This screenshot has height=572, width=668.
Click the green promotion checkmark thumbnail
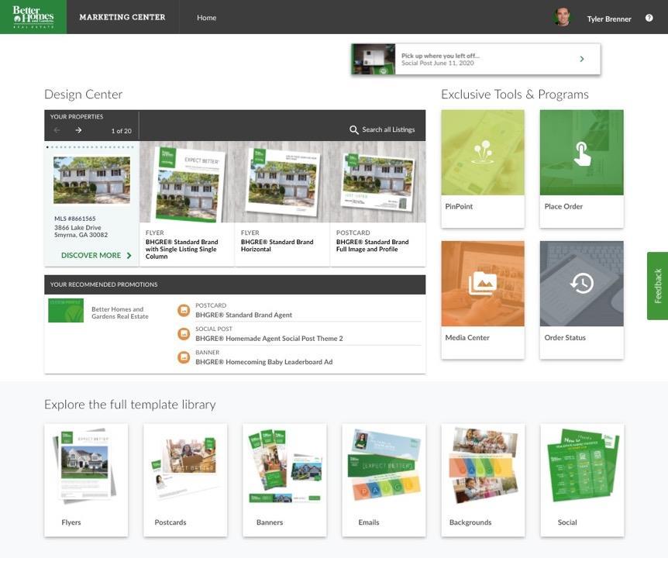(x=66, y=310)
